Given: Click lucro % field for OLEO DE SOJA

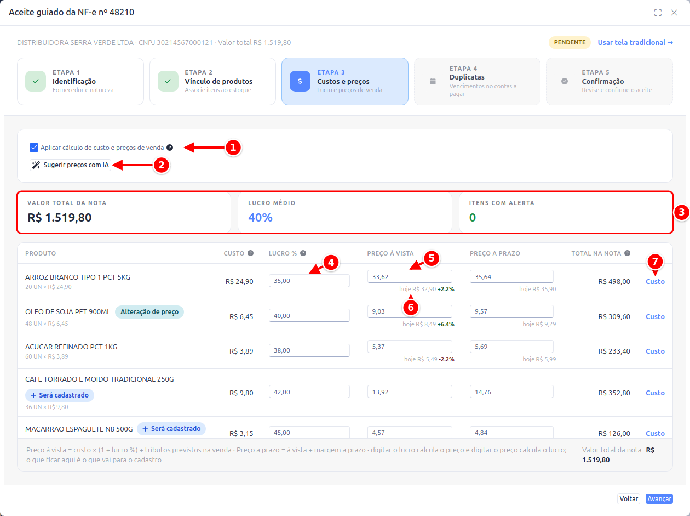Looking at the screenshot, I should coord(309,316).
